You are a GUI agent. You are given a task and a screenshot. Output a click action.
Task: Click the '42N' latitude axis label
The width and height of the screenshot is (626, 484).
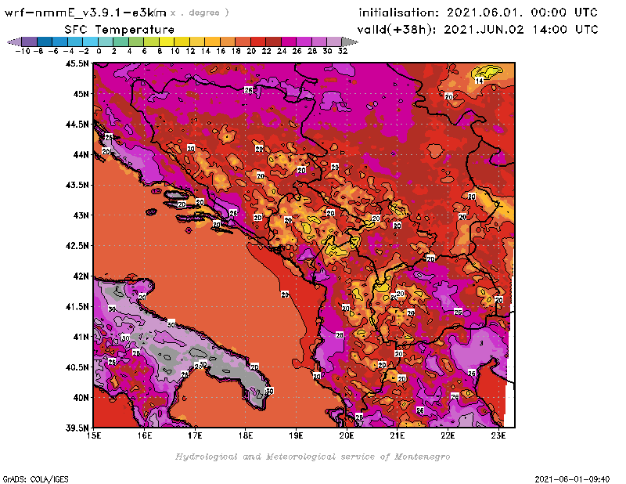[x=81, y=276]
